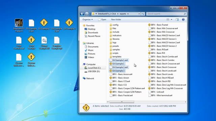Click Open in toolbar
216x121 pixels.
102,19
